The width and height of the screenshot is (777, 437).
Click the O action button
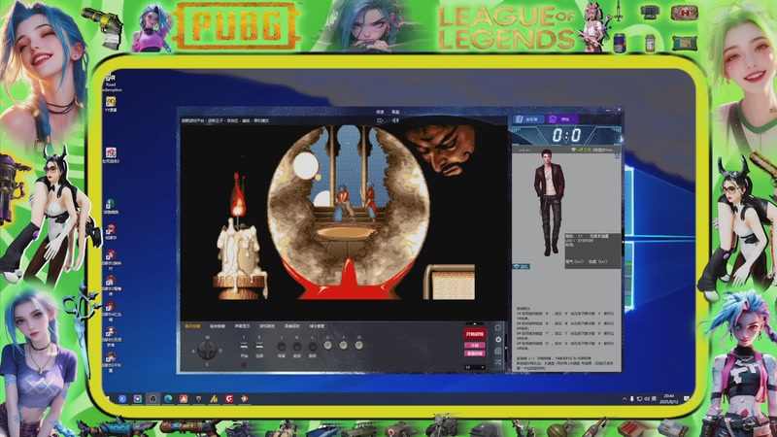358,345
